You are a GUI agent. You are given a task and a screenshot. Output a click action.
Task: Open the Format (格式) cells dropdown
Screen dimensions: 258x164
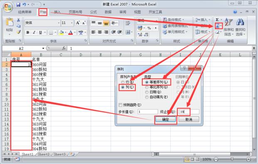pyautogui.click(x=203, y=32)
